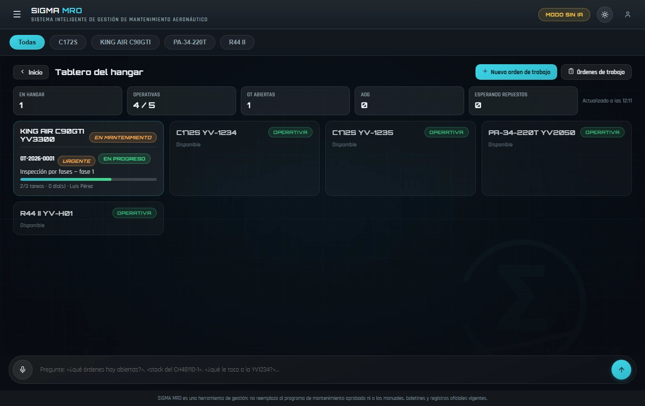The image size is (645, 406).
Task: Click the SIGMA MRO footer disclaimer text
Action: tap(322, 398)
